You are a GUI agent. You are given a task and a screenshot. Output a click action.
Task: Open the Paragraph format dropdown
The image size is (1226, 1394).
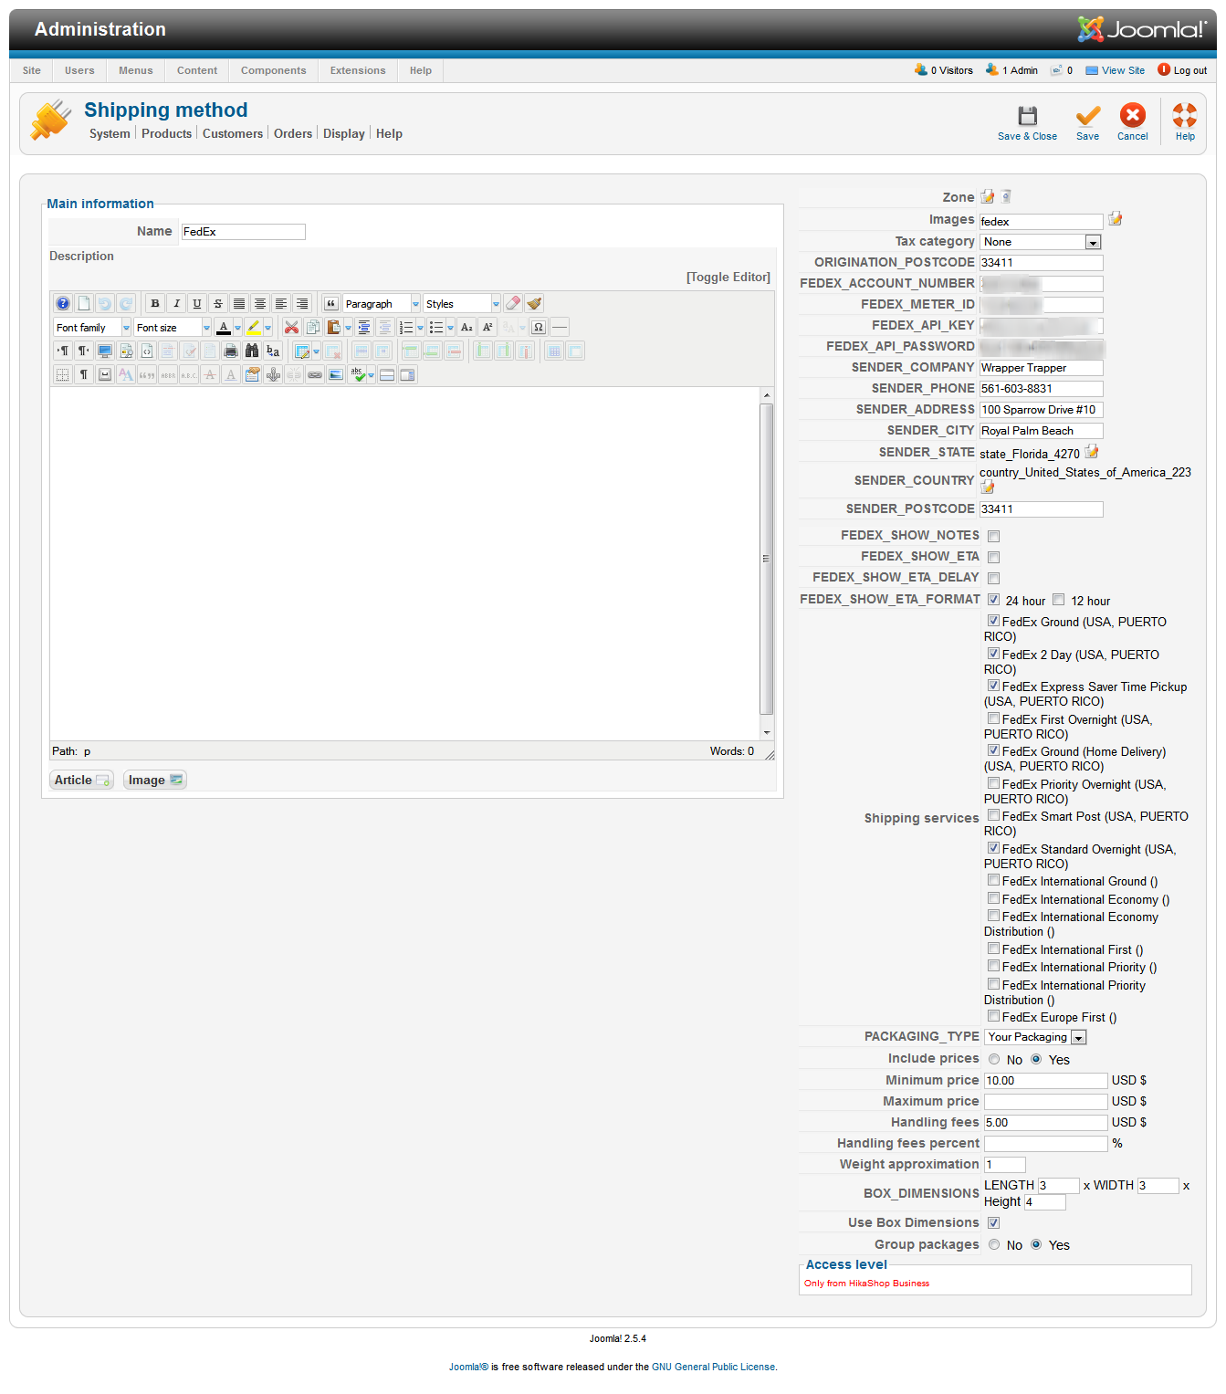coord(382,303)
